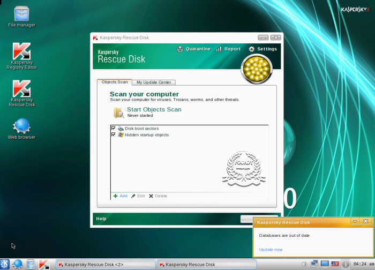
Task: Open the Report view
Action: point(228,49)
